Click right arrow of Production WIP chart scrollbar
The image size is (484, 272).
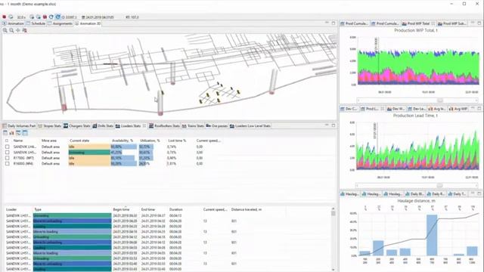[476, 100]
